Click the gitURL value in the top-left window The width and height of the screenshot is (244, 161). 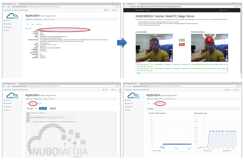click(54, 36)
